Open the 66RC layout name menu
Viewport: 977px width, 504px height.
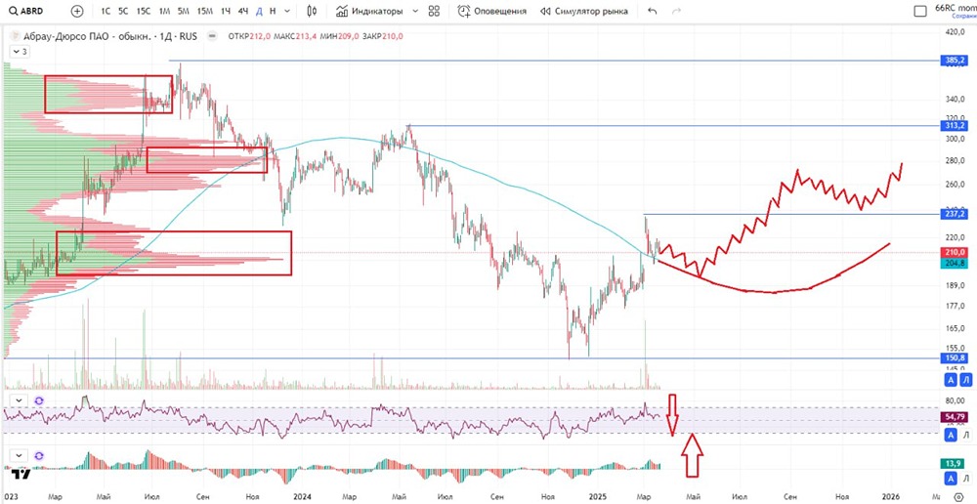[x=956, y=11]
